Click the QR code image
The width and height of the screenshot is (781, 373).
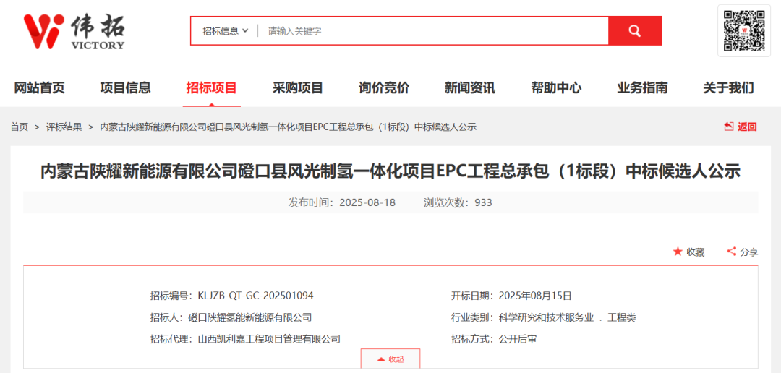[744, 30]
